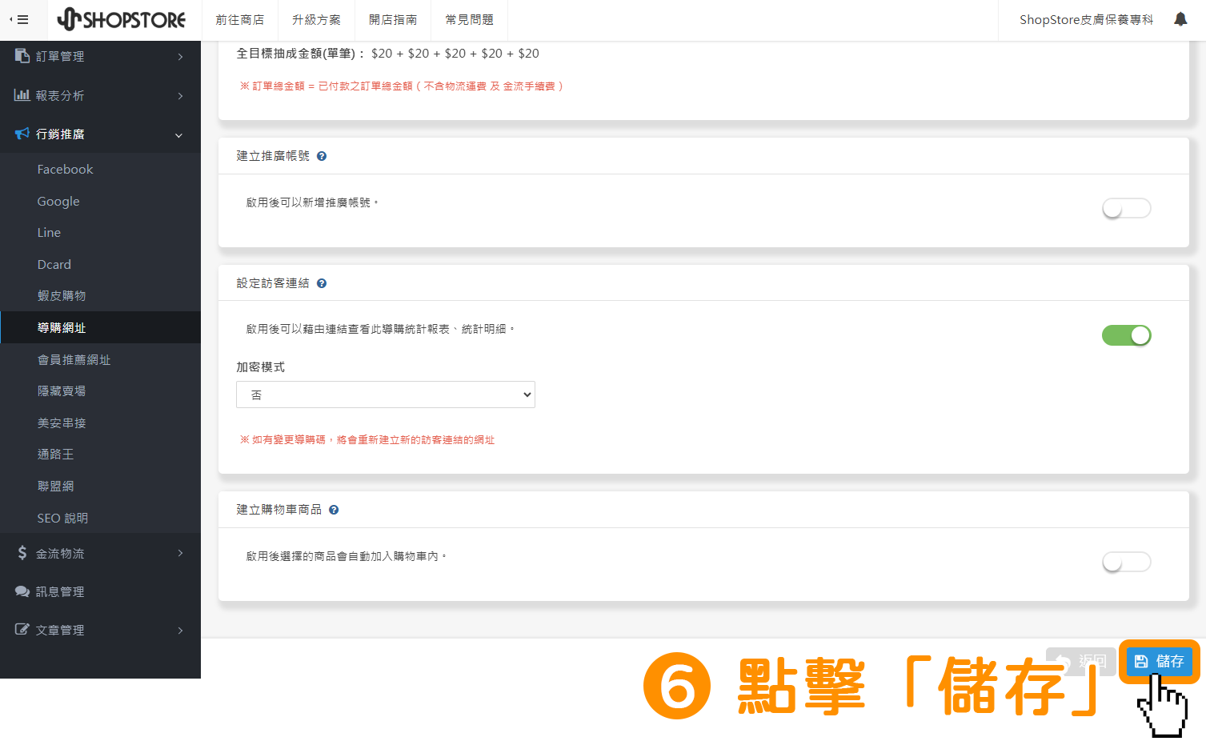This screenshot has height=741, width=1206.
Task: Click the 儲存 save button
Action: pos(1160,661)
